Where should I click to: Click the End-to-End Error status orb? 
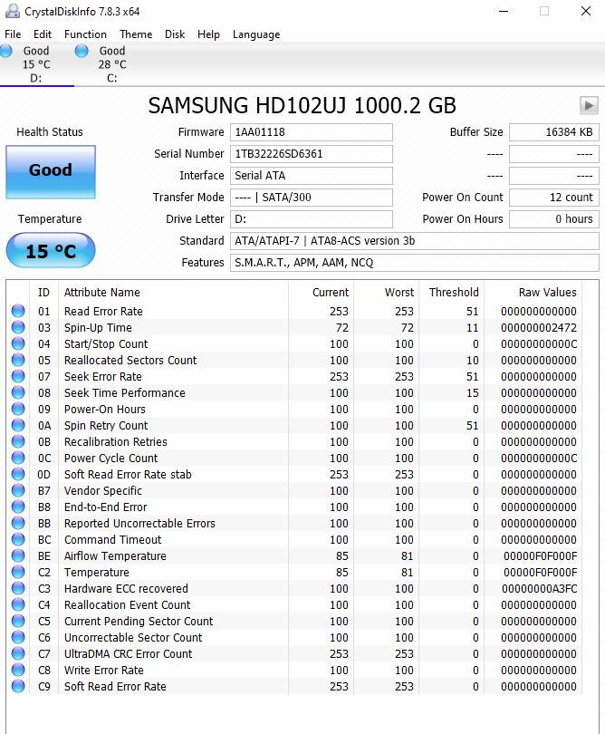18,507
